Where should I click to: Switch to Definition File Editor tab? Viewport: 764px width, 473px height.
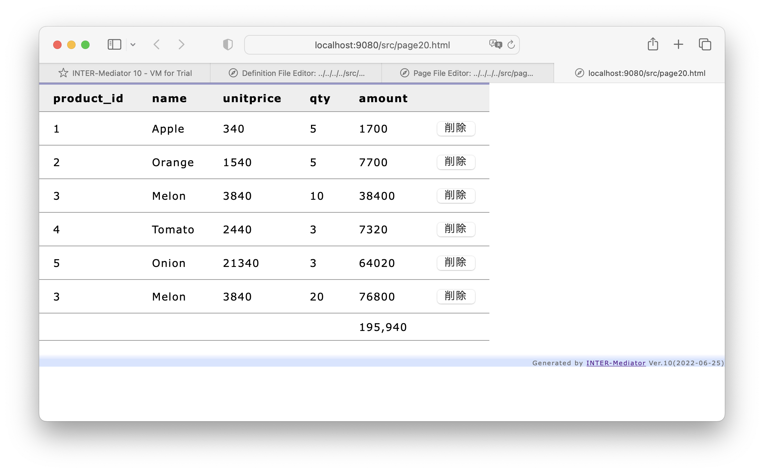296,73
